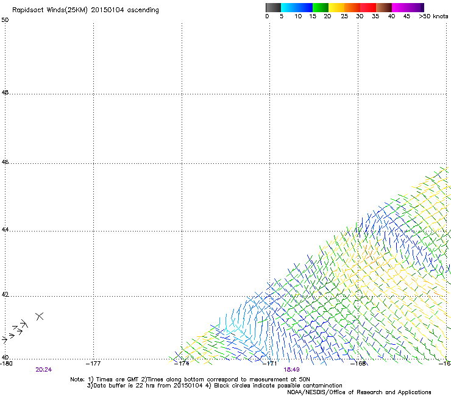451x396 pixels.
Task: Click the longitude axis label '-180'
Action: pos(6,364)
